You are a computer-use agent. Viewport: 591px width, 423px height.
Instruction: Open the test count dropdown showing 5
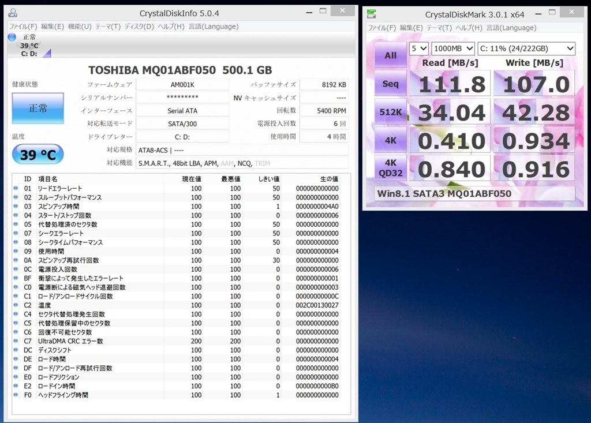(419, 48)
